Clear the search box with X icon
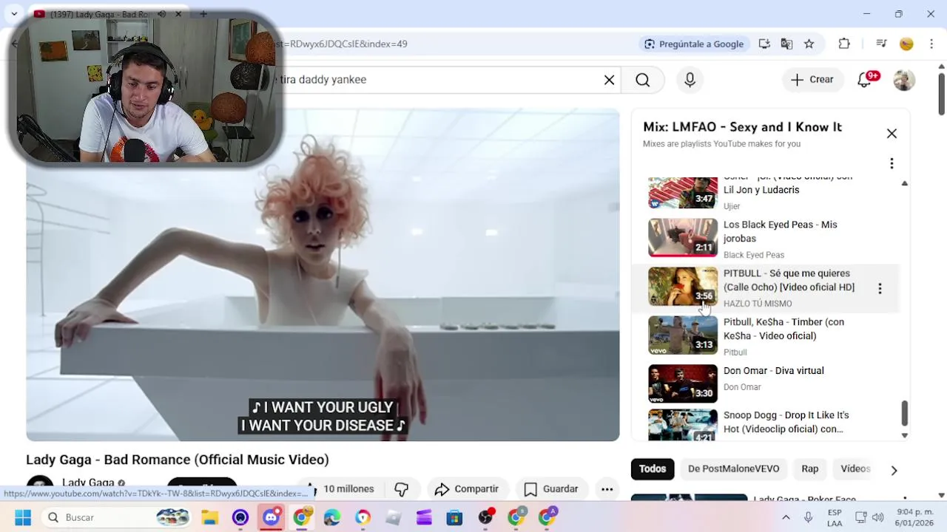This screenshot has height=532, width=947. coord(609,80)
